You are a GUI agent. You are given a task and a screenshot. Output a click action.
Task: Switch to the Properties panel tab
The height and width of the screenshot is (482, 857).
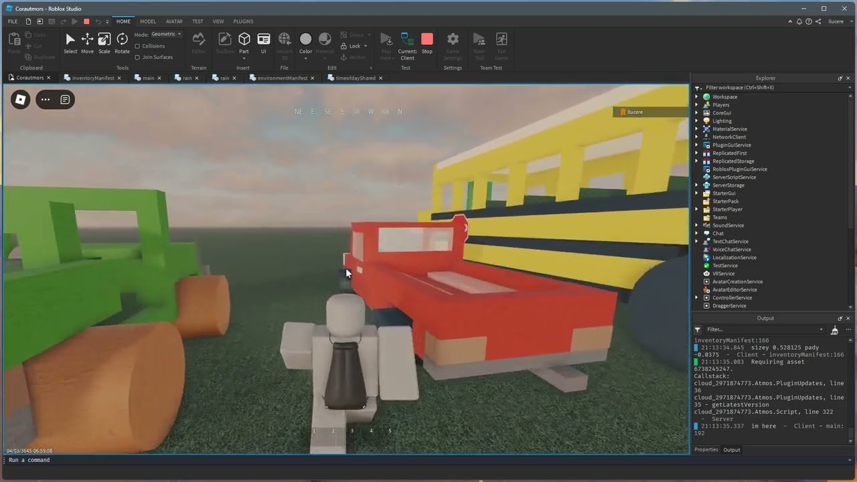706,450
